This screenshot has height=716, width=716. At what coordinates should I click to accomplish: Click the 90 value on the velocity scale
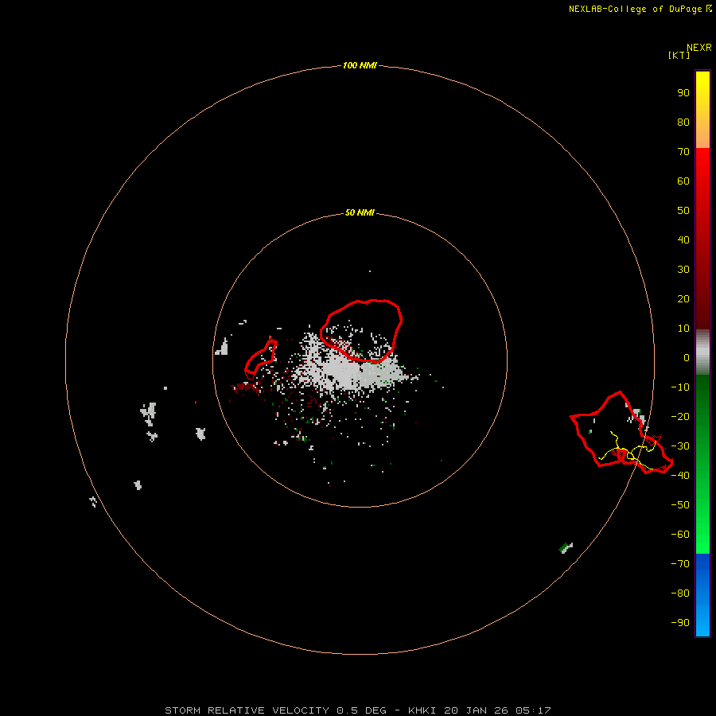(x=683, y=93)
